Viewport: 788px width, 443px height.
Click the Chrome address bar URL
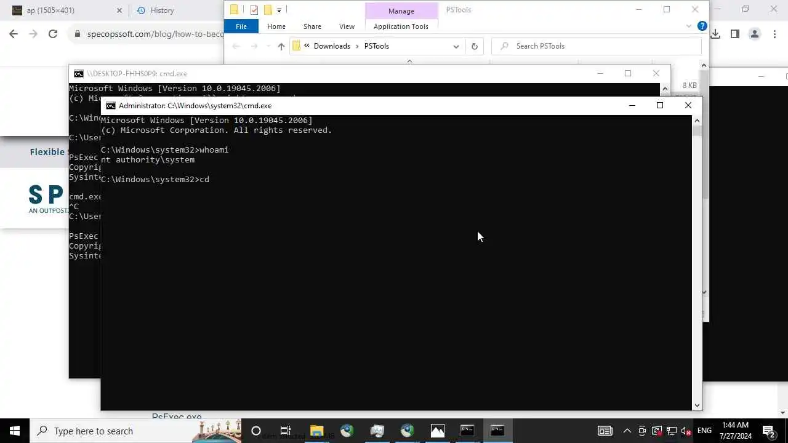click(155, 34)
